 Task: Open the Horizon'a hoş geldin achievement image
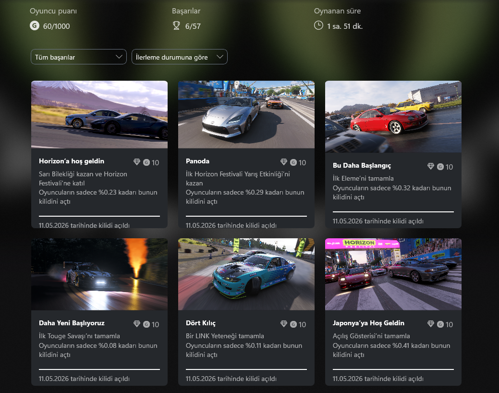(x=99, y=114)
